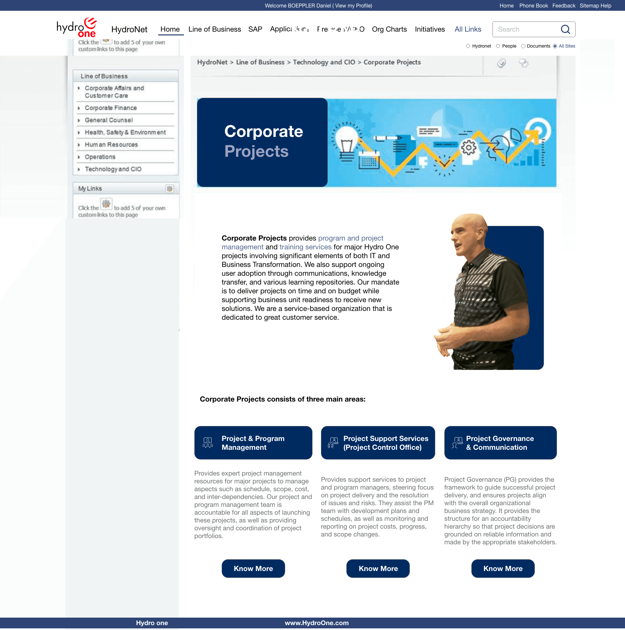This screenshot has width=625, height=630.
Task: Click the search magnifier icon
Action: point(565,29)
